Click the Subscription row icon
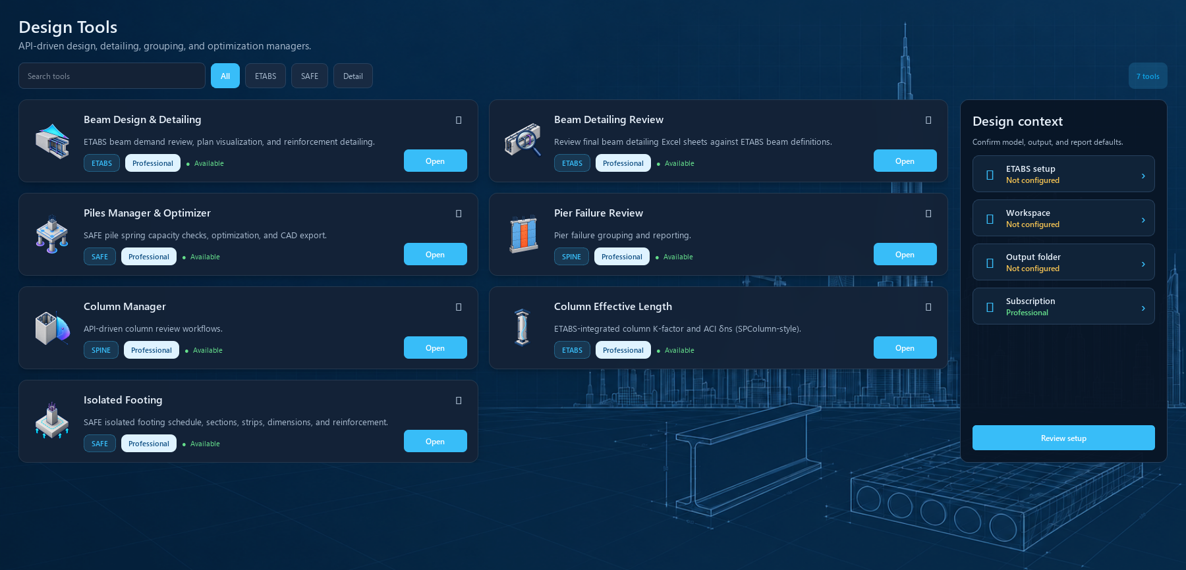Screen dimensions: 1186x570 click(x=990, y=307)
